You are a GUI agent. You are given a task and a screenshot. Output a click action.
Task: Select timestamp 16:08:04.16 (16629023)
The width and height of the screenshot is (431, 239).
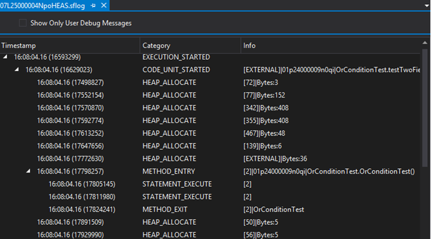pos(59,70)
